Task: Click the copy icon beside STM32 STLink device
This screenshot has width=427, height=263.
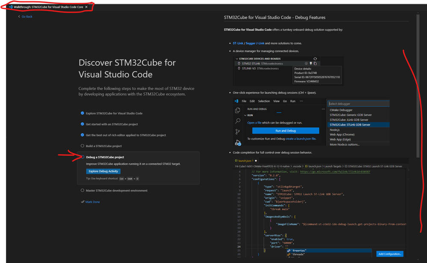Action: [315, 63]
